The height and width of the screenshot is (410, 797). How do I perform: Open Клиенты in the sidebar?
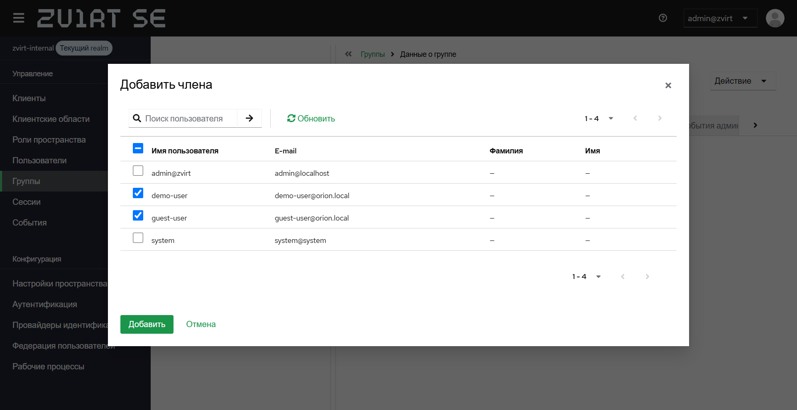point(29,98)
